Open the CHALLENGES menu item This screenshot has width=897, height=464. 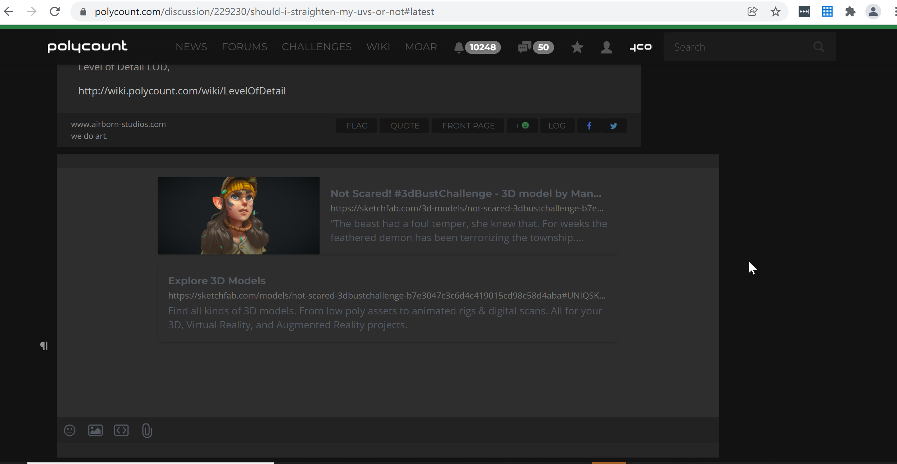point(316,47)
